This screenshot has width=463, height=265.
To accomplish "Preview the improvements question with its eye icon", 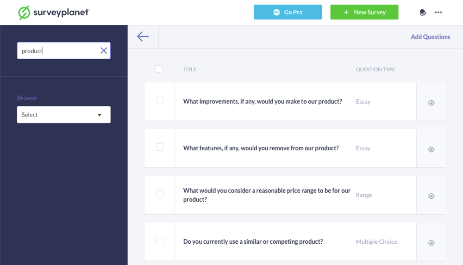I will [431, 103].
